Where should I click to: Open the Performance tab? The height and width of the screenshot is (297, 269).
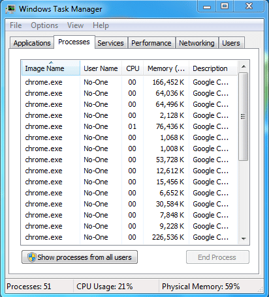click(151, 43)
